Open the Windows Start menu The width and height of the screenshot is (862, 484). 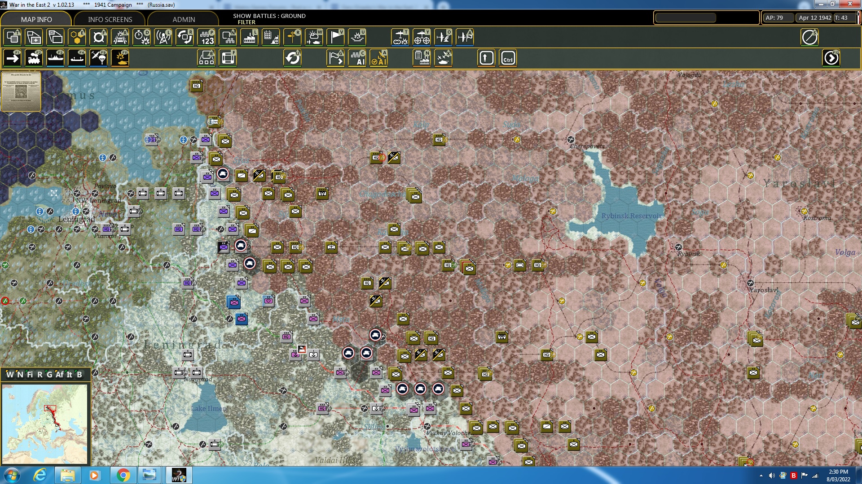(x=12, y=475)
